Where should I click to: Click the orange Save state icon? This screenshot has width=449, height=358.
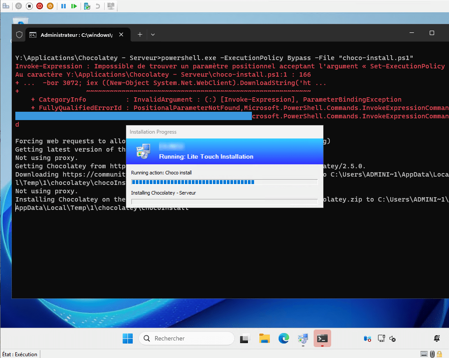50,6
